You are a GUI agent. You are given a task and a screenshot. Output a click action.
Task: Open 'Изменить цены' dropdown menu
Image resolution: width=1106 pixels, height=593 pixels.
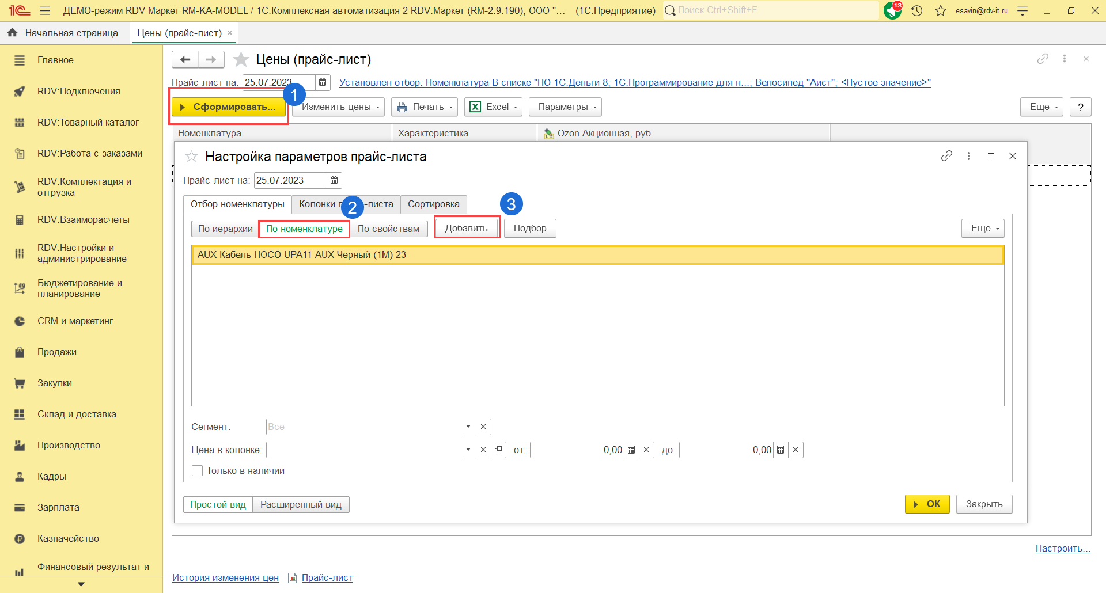pyautogui.click(x=339, y=107)
